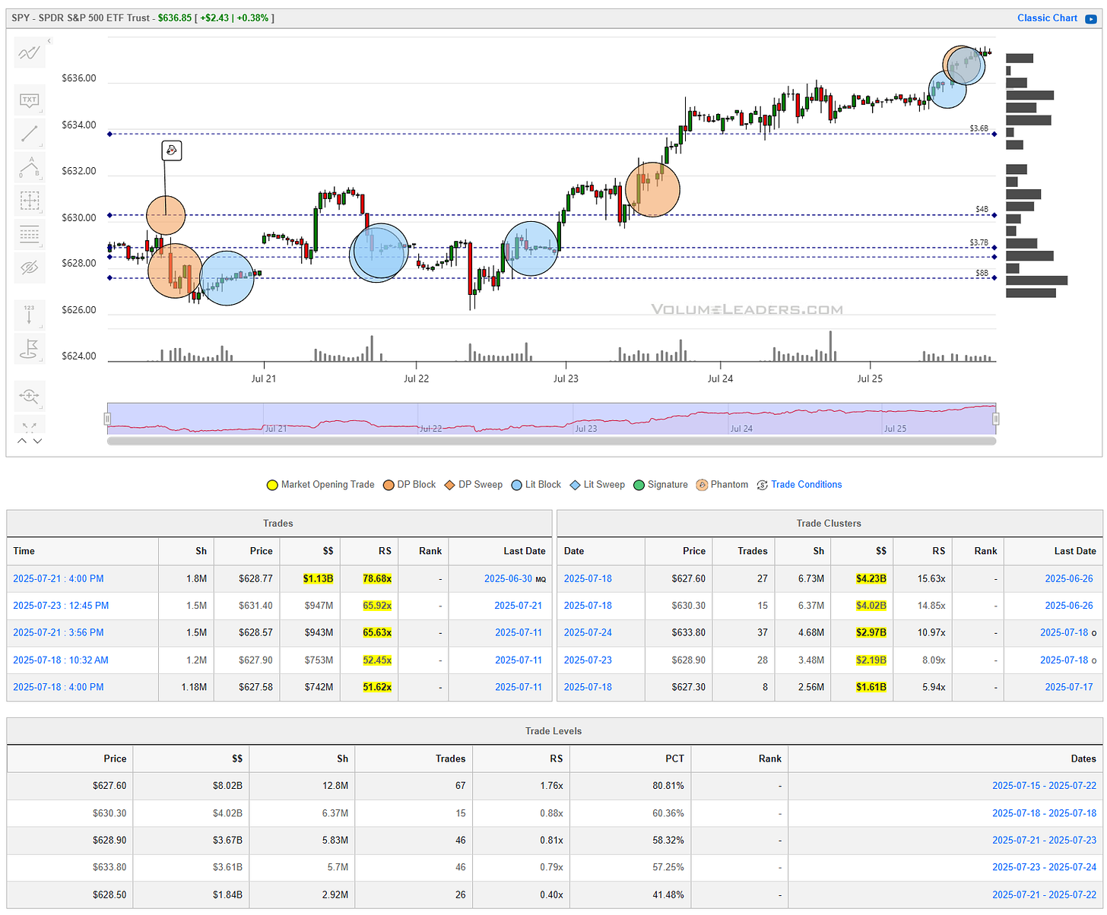
Task: Open trade 2025-07-18 : 4:00 PM
Action: (59, 687)
